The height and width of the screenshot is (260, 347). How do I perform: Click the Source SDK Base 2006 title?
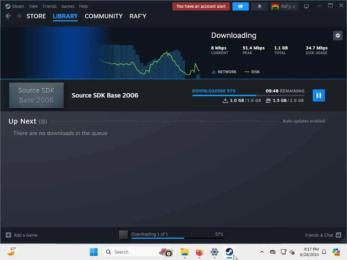(105, 95)
